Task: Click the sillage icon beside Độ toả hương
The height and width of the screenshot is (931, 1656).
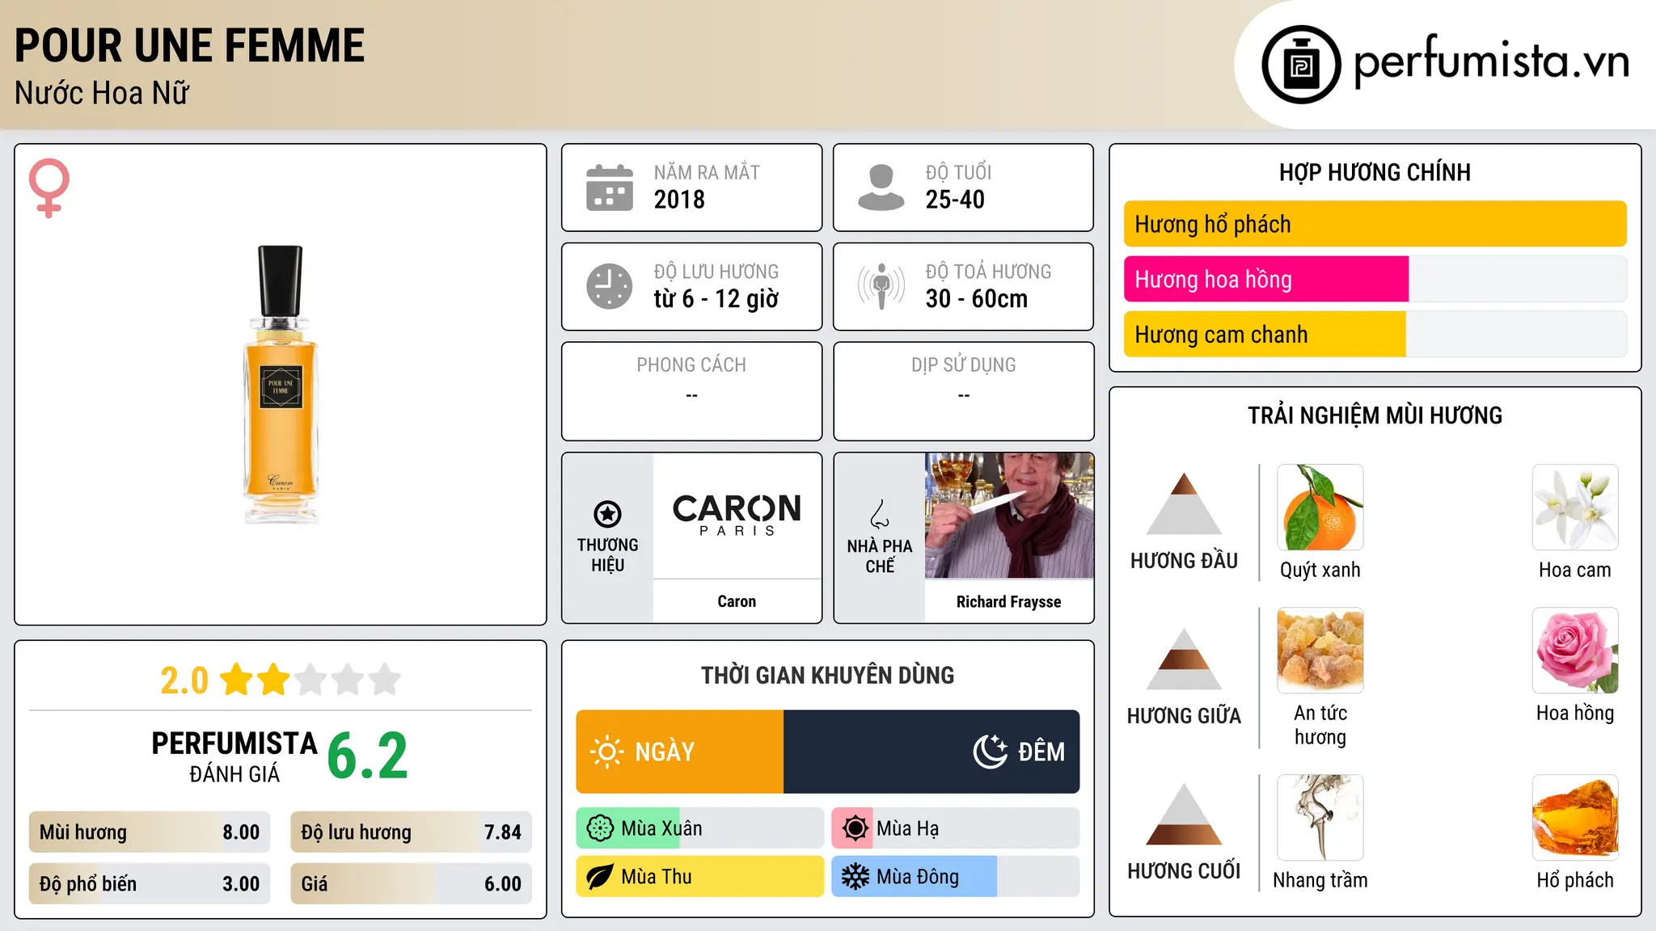Action: (x=881, y=286)
